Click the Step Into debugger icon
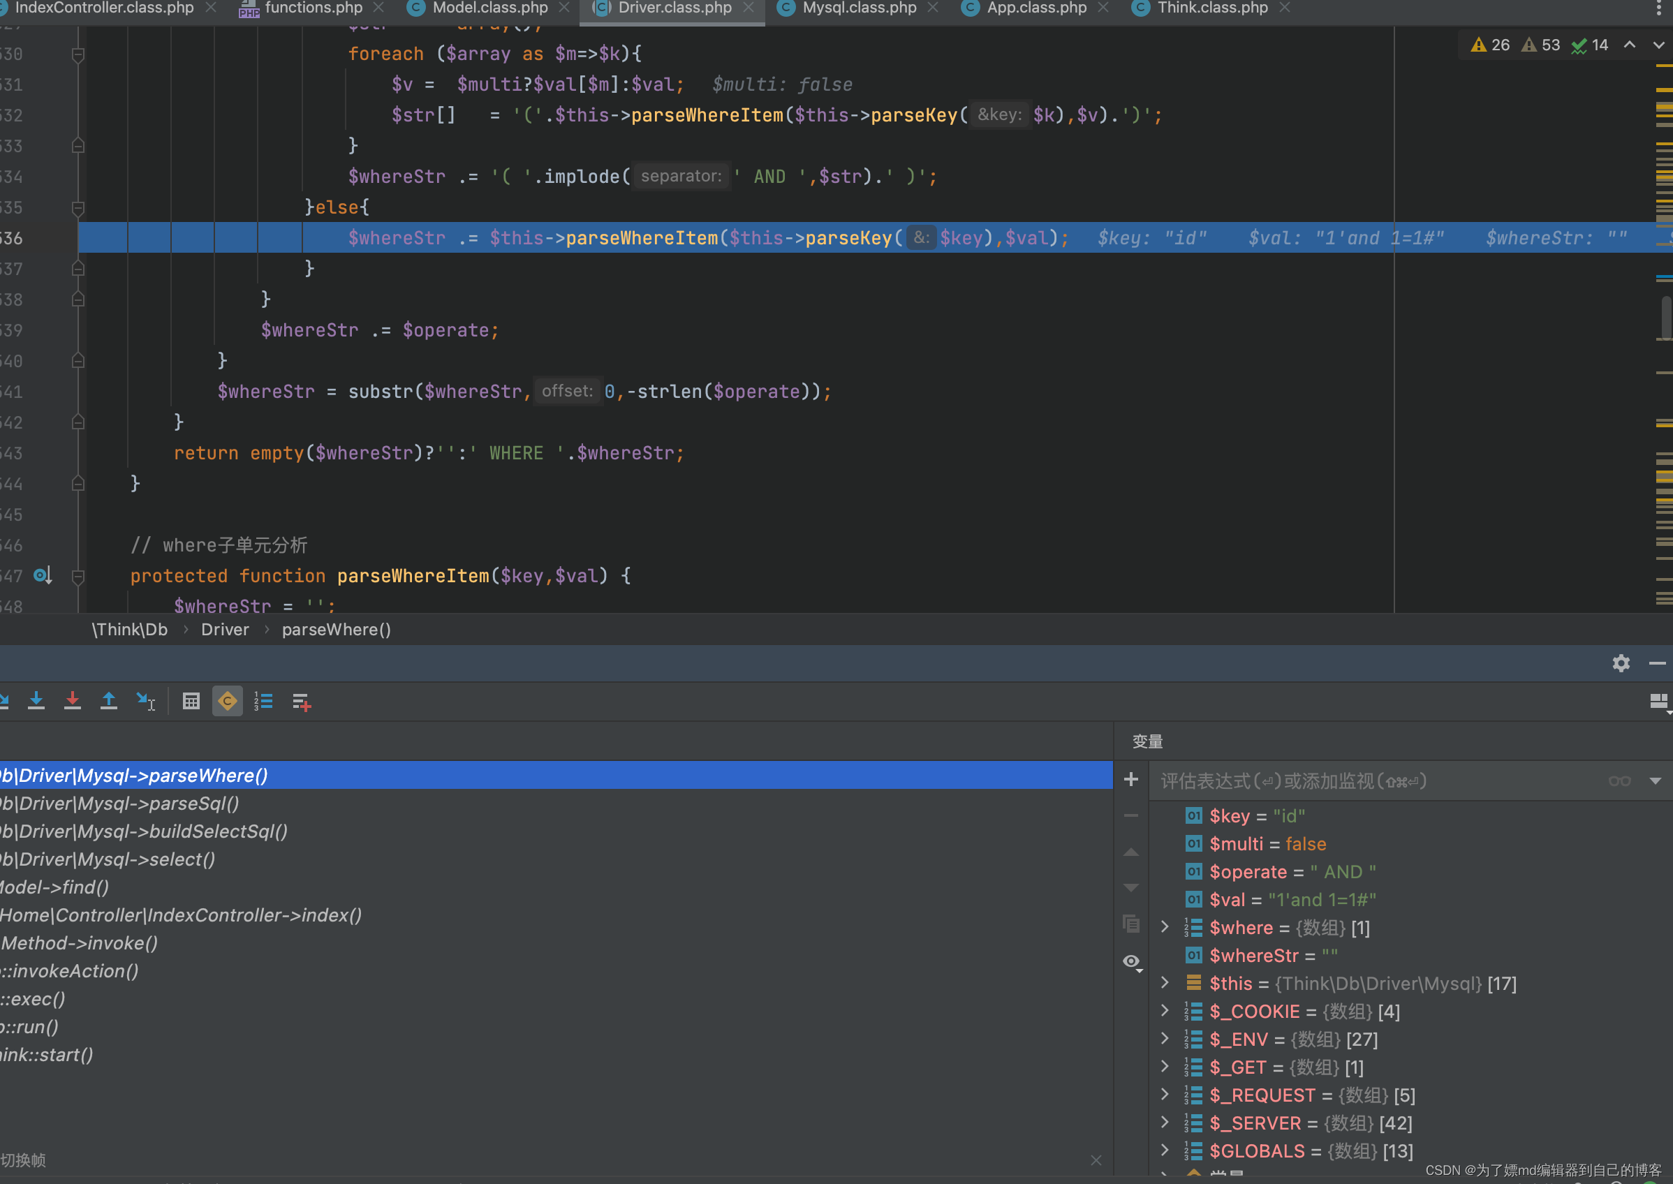Screen dimensions: 1673x1184 click(36, 702)
